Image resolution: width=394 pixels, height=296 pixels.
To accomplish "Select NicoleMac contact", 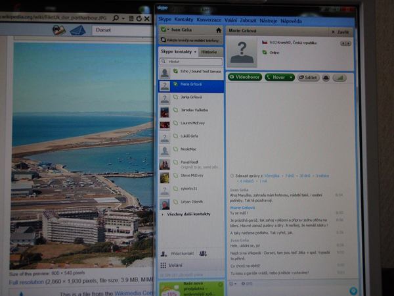I will point(191,151).
